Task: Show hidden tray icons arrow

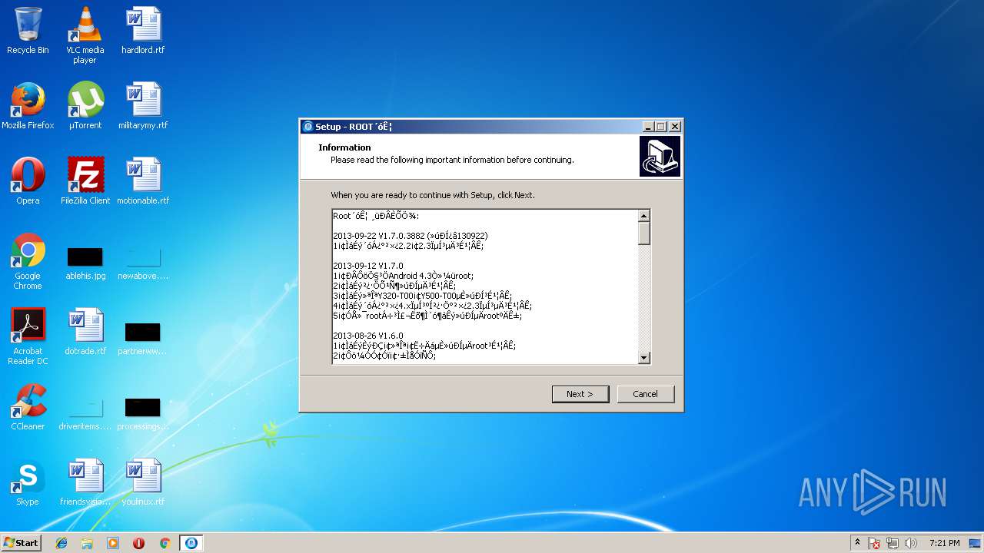Action: point(857,543)
